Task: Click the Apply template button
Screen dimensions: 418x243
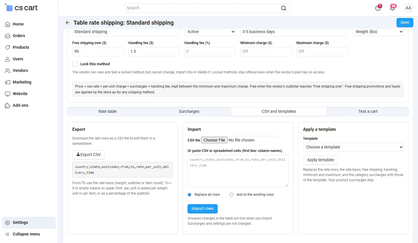Action: pyautogui.click(x=320, y=160)
